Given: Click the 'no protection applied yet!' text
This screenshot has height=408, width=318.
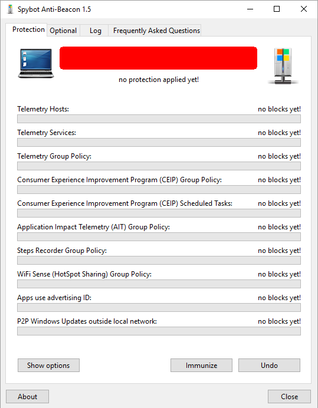Looking at the screenshot, I should pos(159,80).
